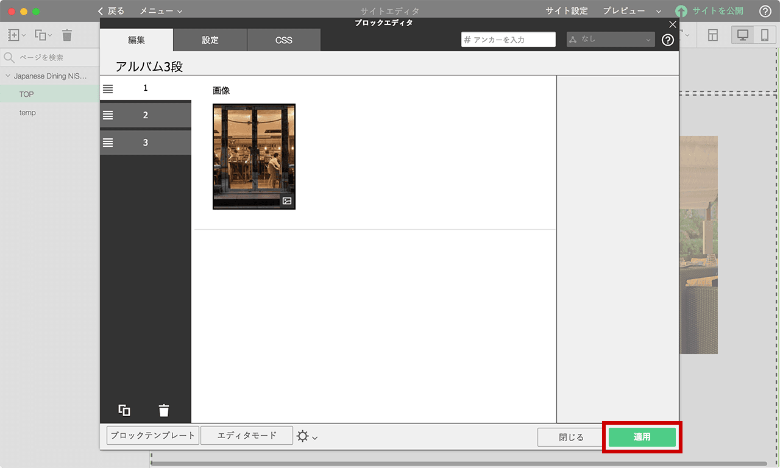Screen dimensions: 780x468
Task: Switch to エディタモード editor mode
Action: 247,435
